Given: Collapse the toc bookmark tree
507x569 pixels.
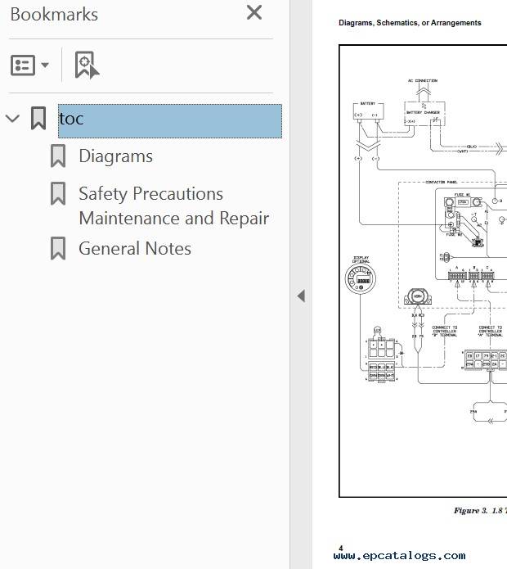Looking at the screenshot, I should tap(13, 118).
